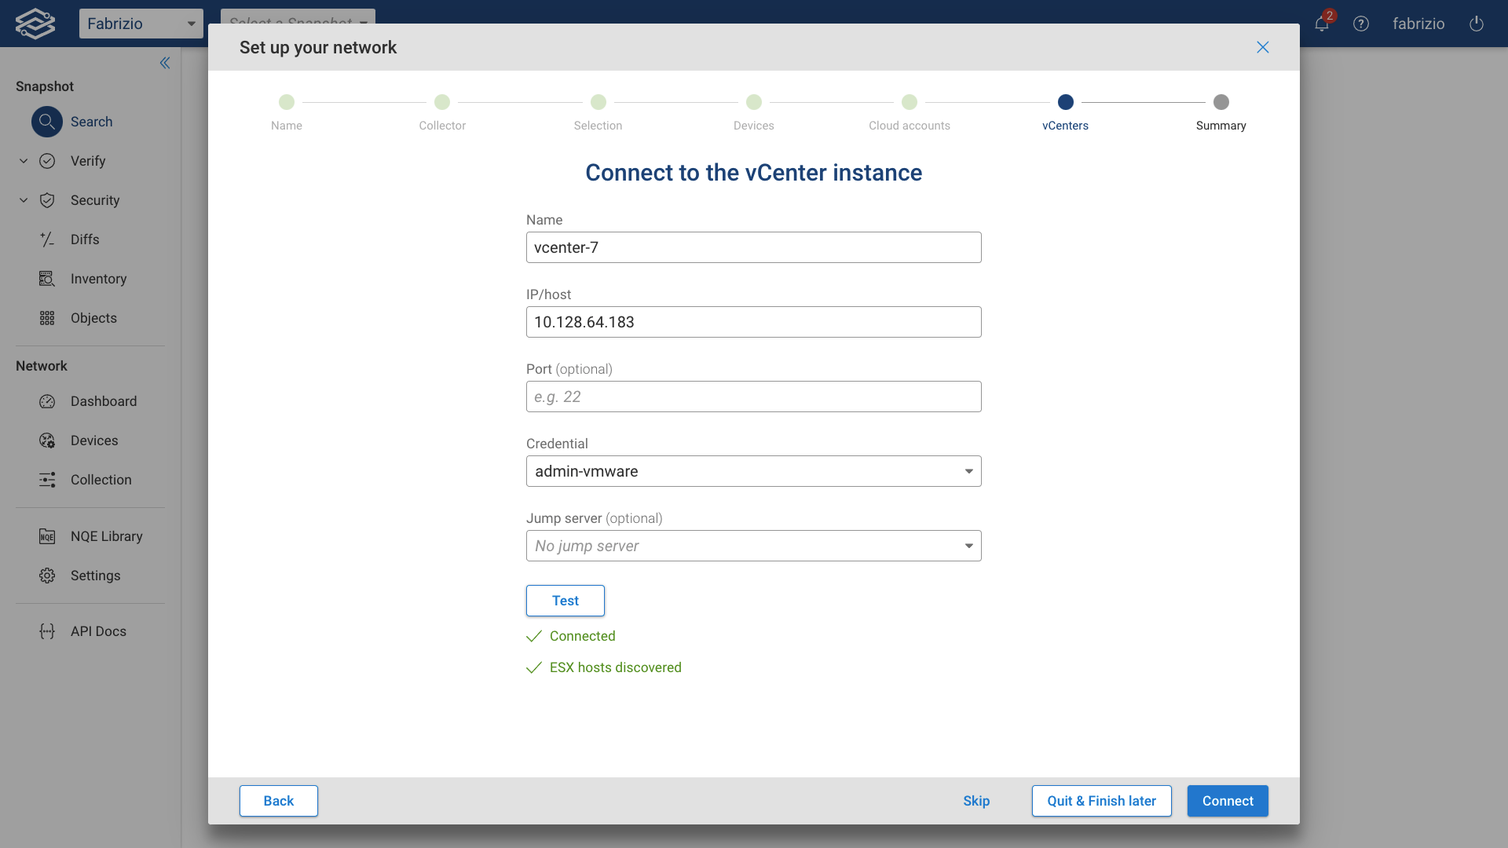Click the Test connection button
This screenshot has height=848, width=1508.
coord(565,601)
